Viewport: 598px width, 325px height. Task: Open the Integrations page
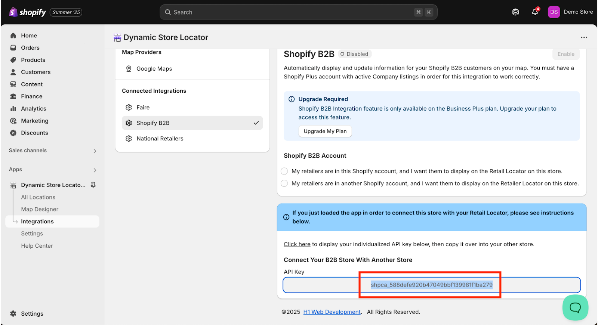pyautogui.click(x=53, y=222)
